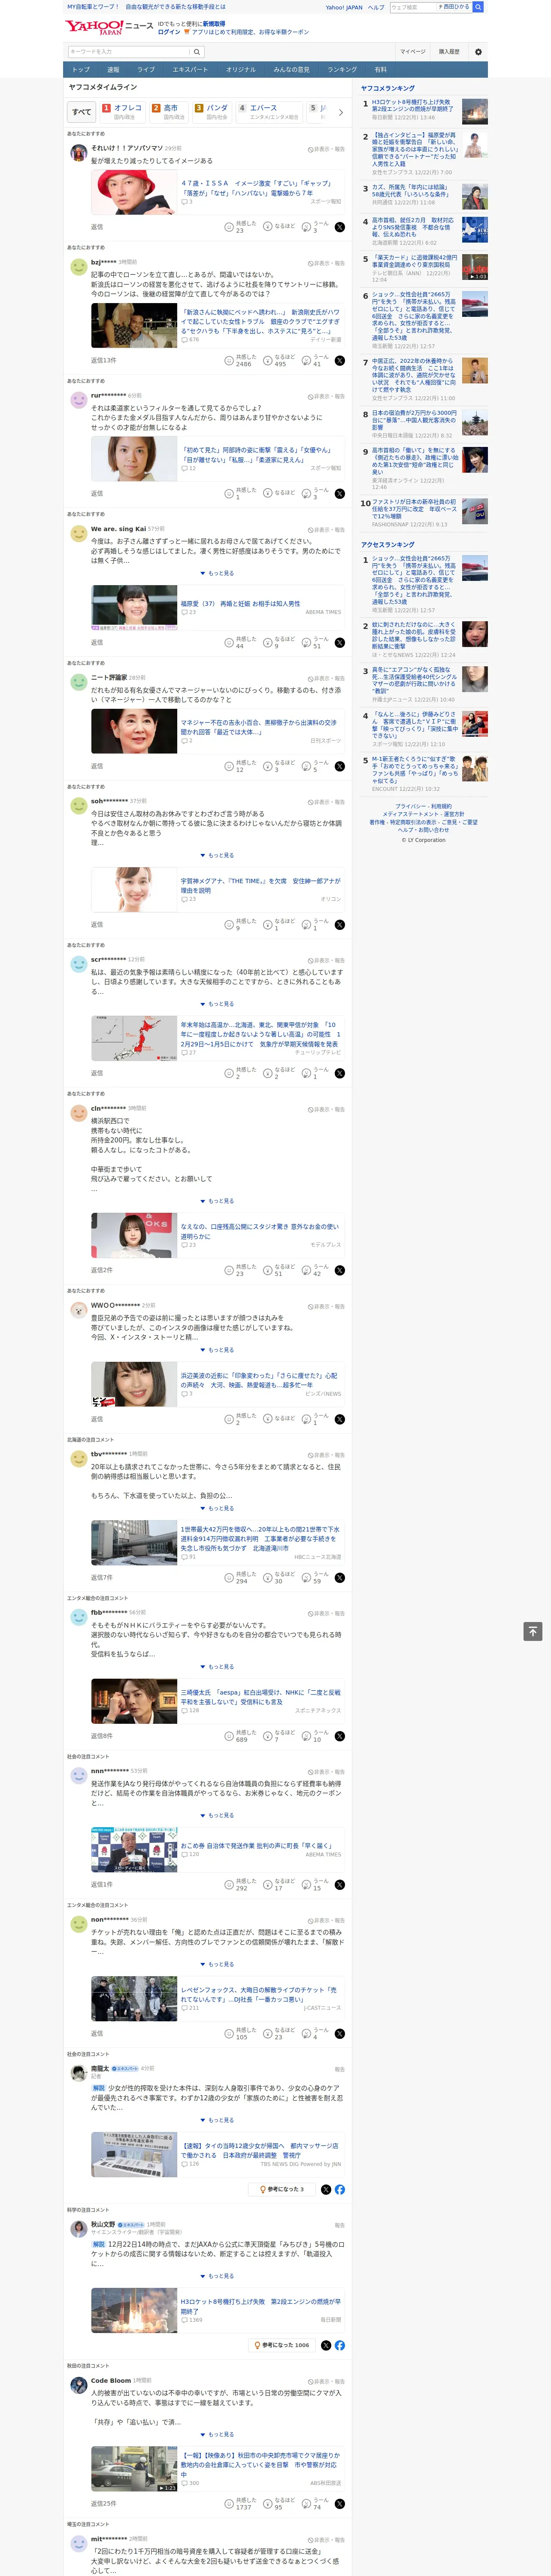This screenshot has height=2576, width=551.
Task: Expand もっと見る on WWO comment
Action: coord(217,1350)
